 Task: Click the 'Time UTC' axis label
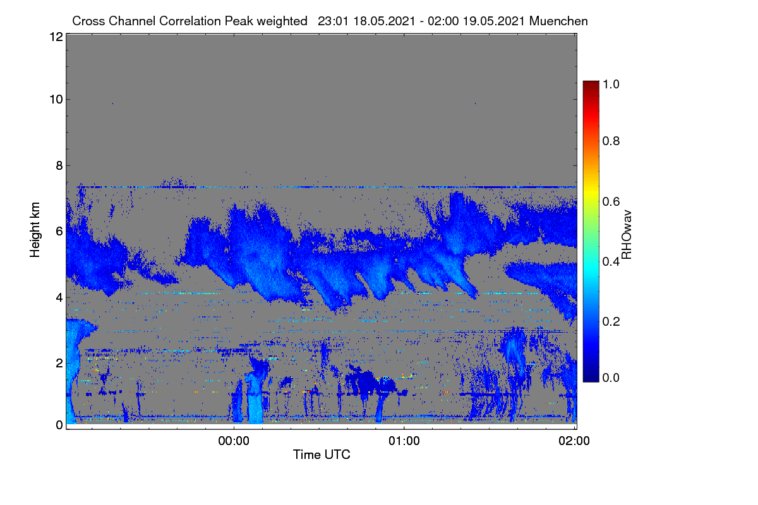coord(322,454)
